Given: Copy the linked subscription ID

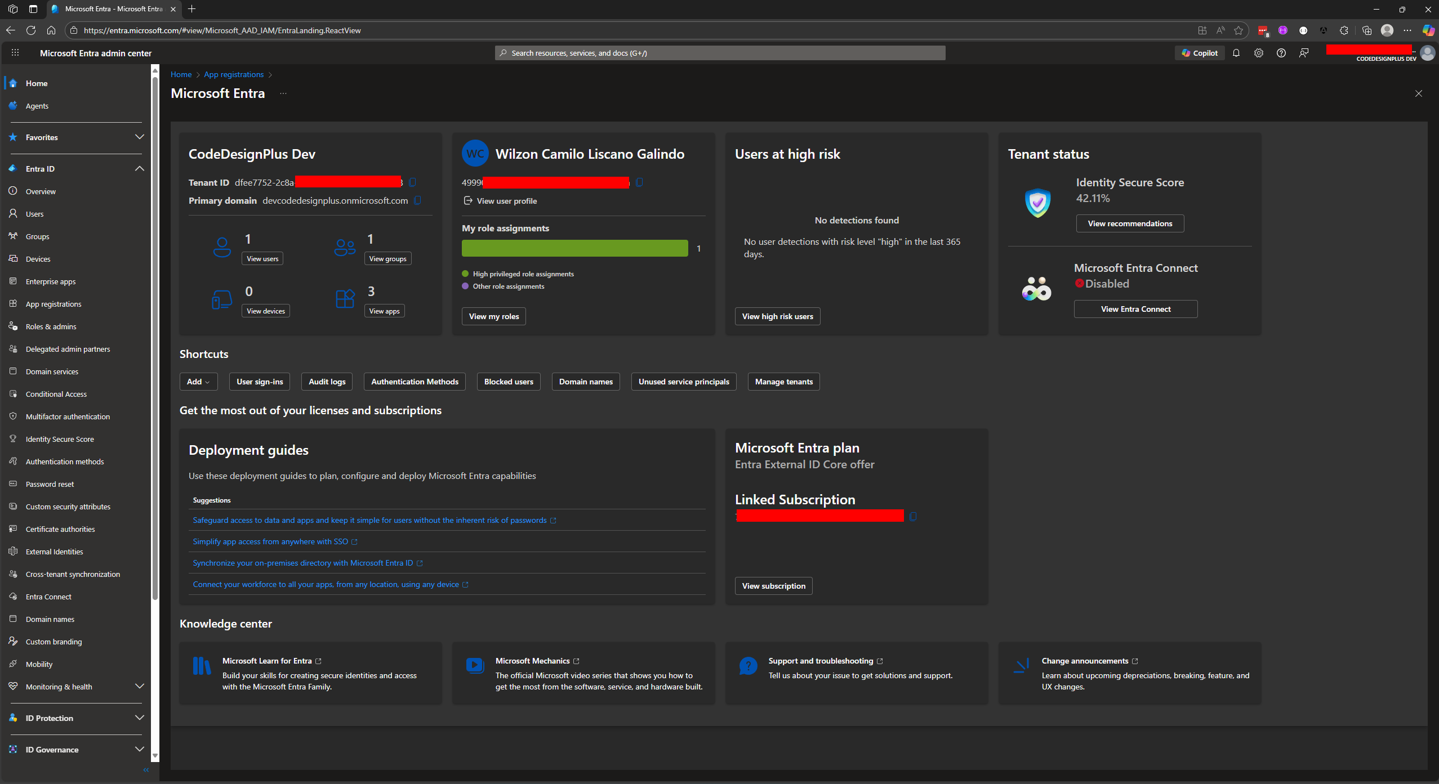Looking at the screenshot, I should coord(913,516).
